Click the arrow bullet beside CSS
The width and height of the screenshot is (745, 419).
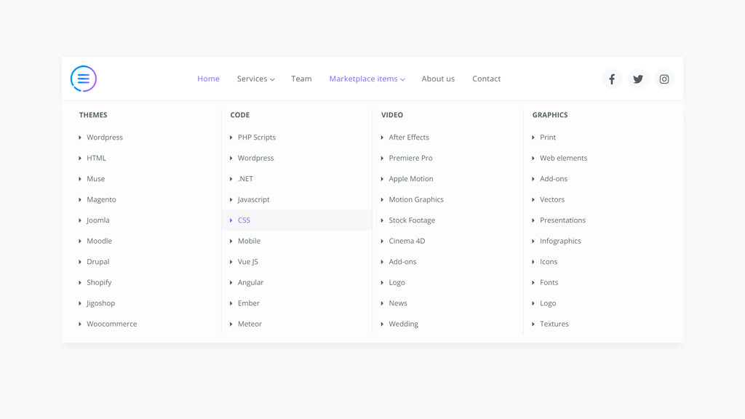[x=231, y=220]
